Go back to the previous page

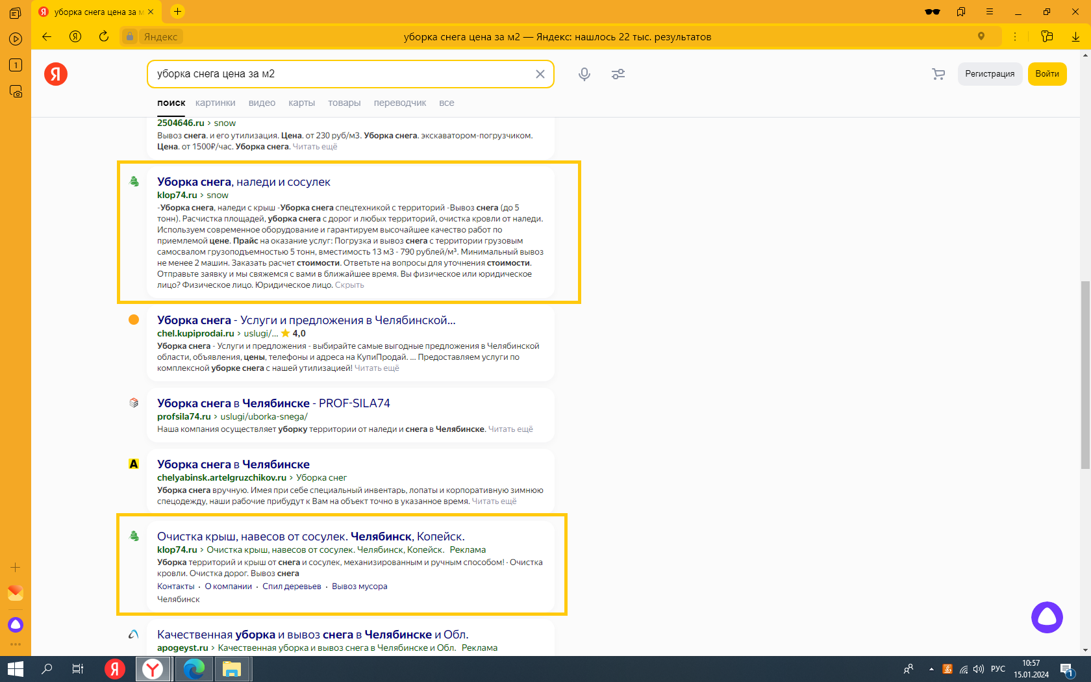(x=47, y=36)
